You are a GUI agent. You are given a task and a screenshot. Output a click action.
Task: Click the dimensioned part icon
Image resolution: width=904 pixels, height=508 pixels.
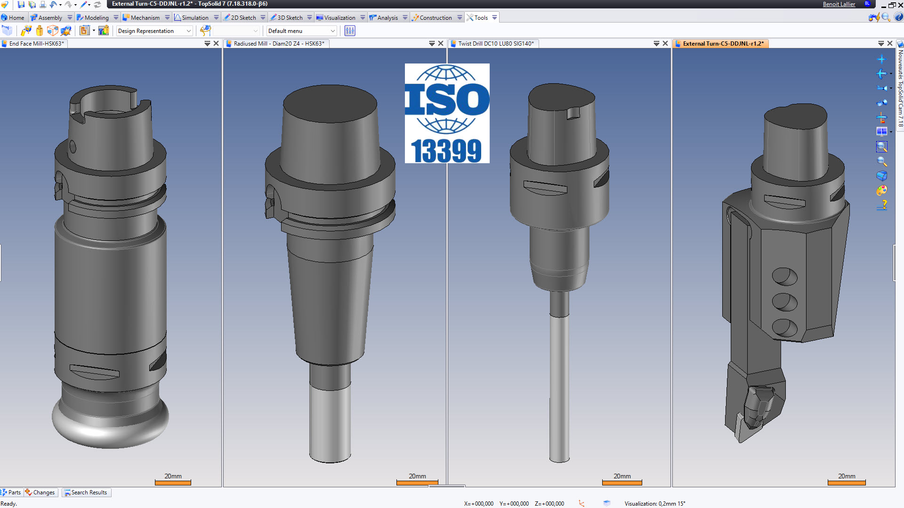[x=85, y=31]
